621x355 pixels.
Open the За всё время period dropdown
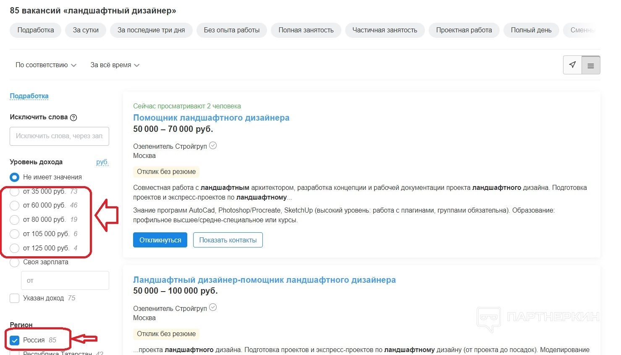coord(115,65)
